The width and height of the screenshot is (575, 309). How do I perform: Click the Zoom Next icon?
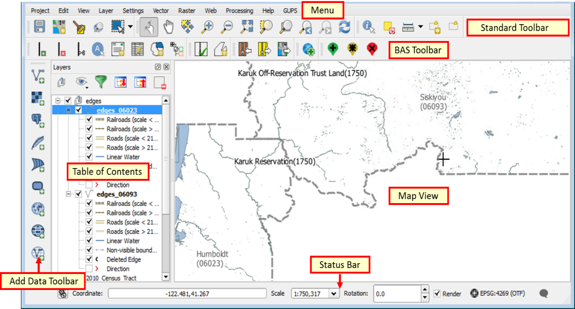325,28
